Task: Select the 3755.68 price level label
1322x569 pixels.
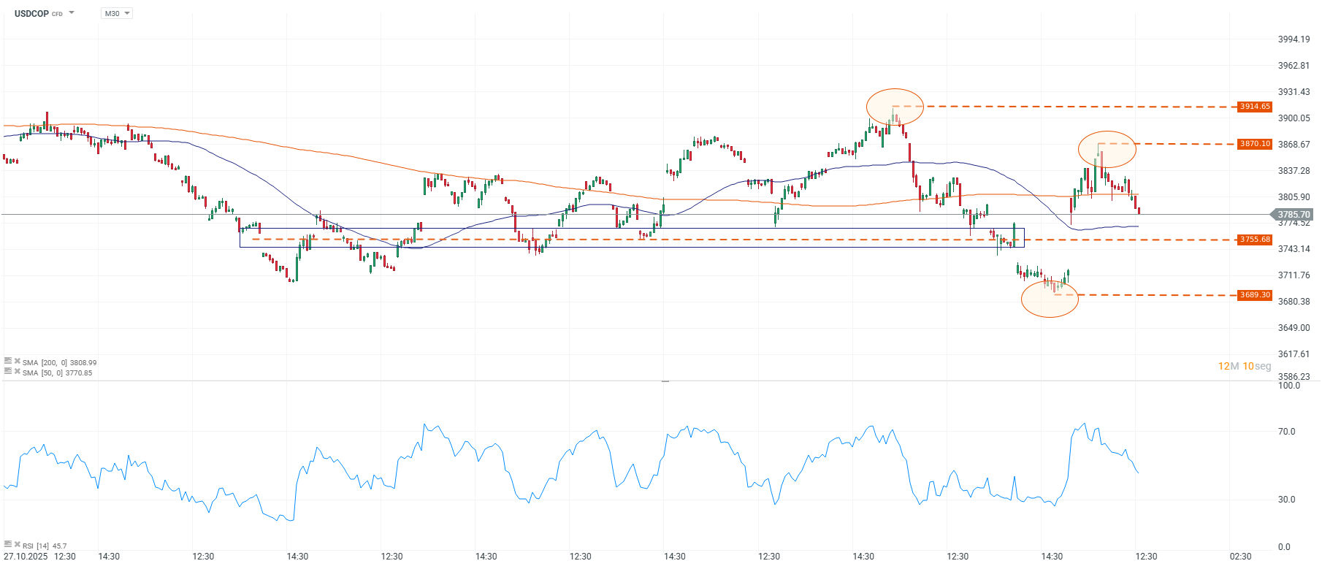Action: (x=1255, y=240)
